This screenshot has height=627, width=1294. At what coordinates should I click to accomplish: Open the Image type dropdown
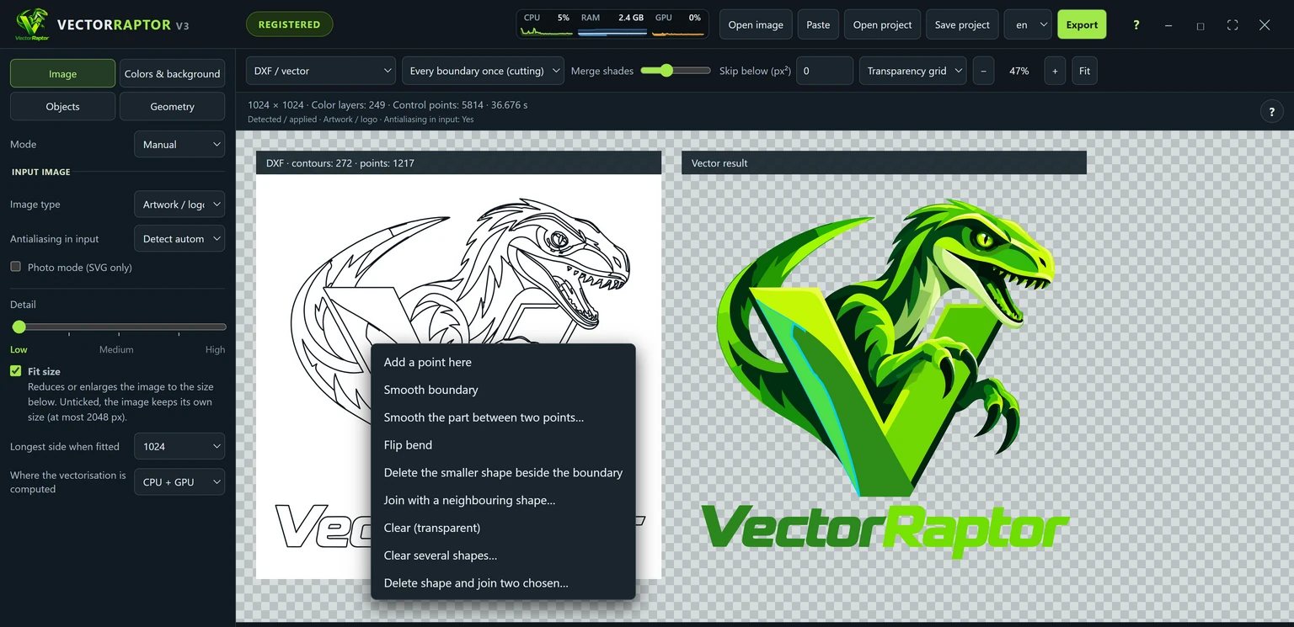click(x=179, y=205)
